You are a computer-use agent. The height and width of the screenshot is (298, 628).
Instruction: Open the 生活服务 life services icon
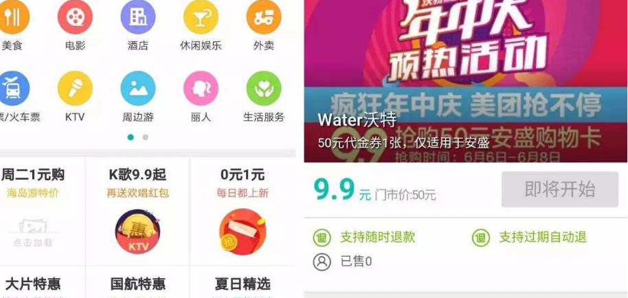pyautogui.click(x=264, y=88)
